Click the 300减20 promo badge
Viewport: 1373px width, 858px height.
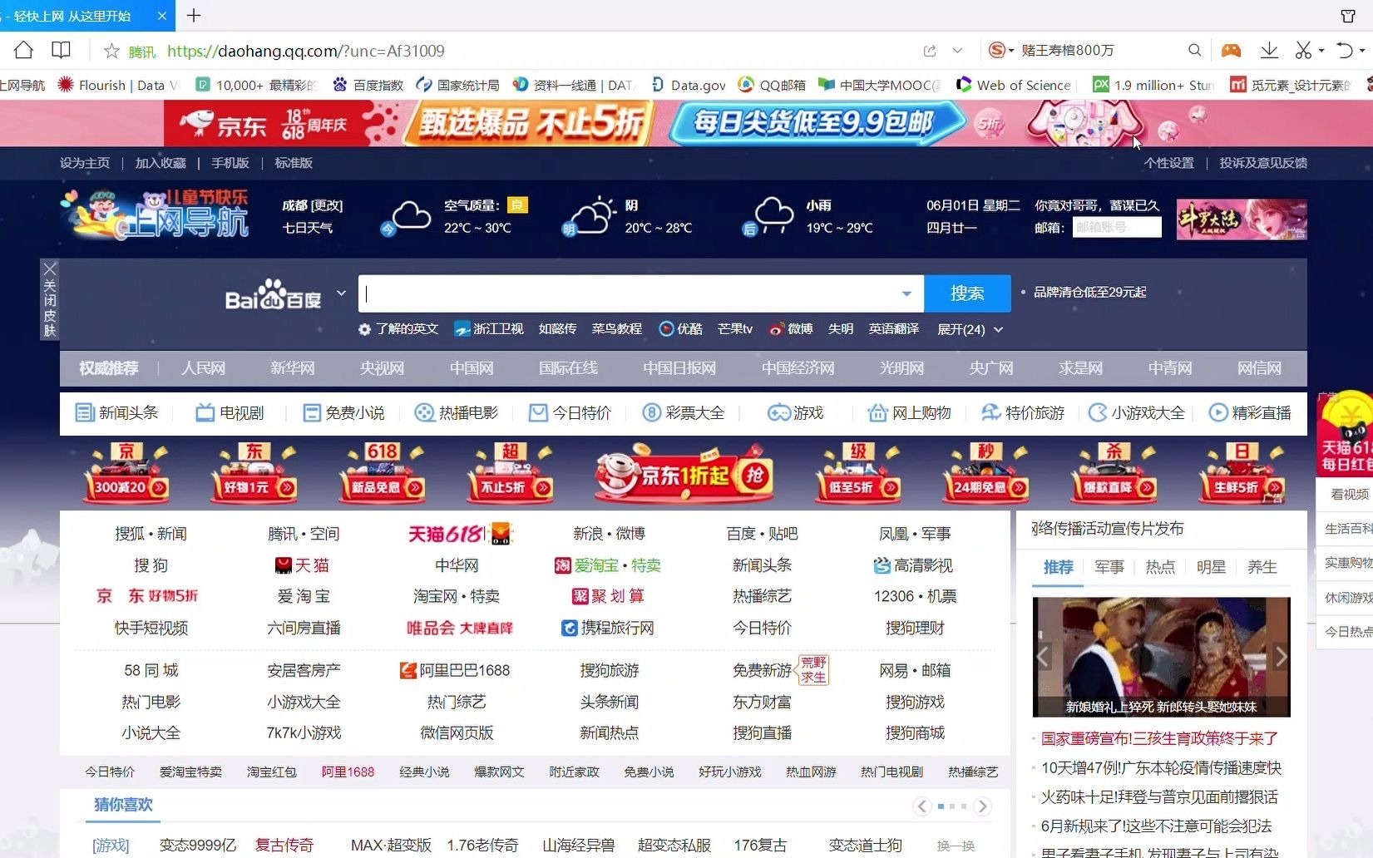126,474
